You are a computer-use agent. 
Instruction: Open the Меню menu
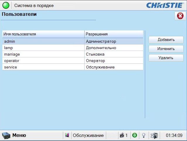click(19, 135)
